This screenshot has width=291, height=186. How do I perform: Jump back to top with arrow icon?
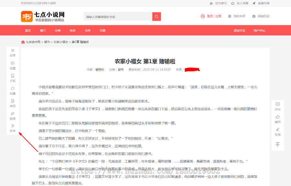pos(277,145)
